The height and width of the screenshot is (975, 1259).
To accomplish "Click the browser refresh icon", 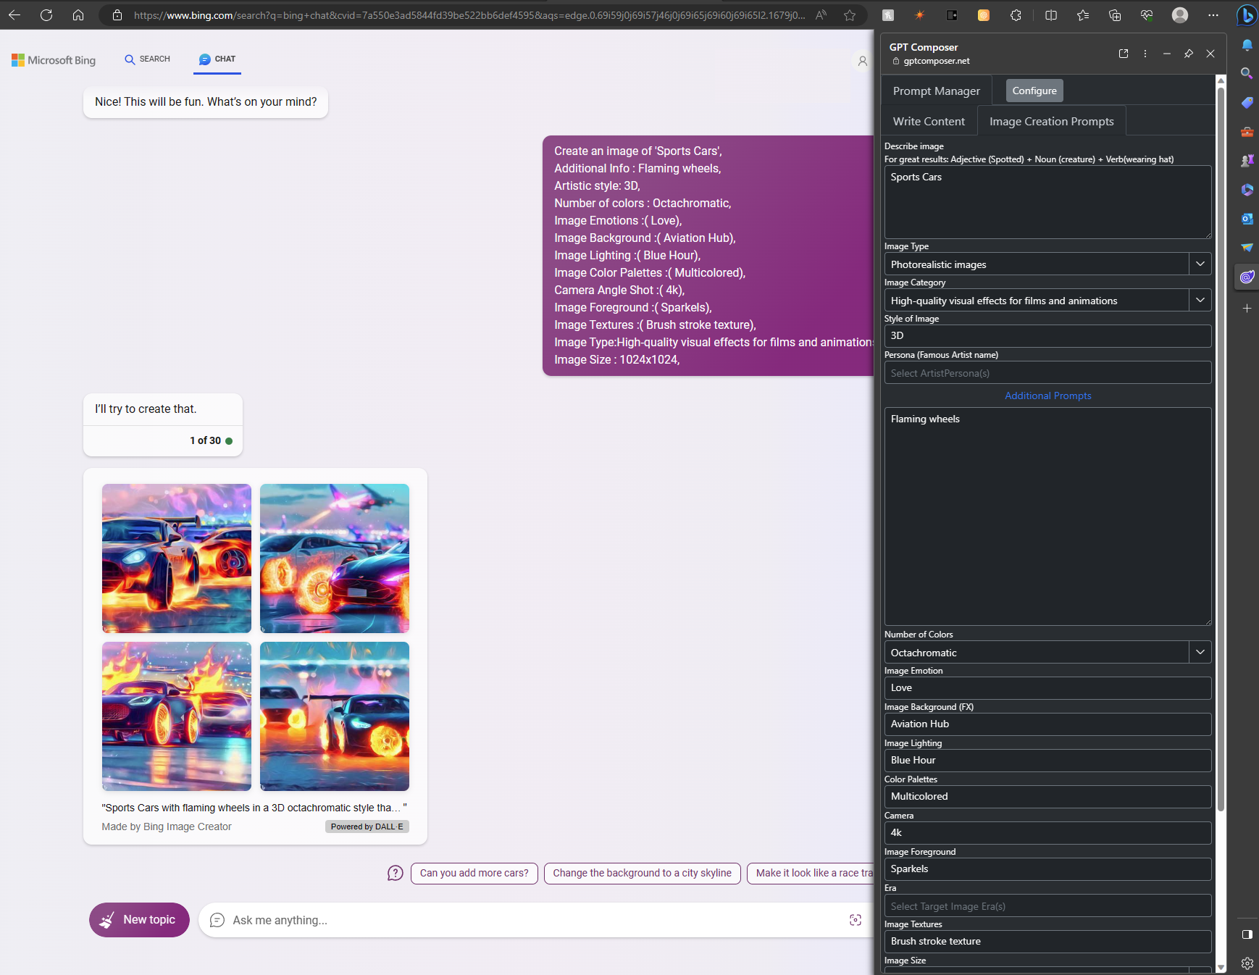I will click(x=46, y=15).
